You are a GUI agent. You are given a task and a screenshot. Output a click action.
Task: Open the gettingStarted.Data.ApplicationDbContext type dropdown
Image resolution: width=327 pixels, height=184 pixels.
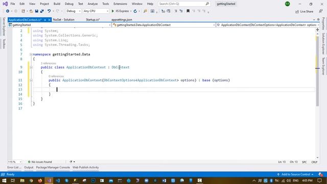click(163, 25)
